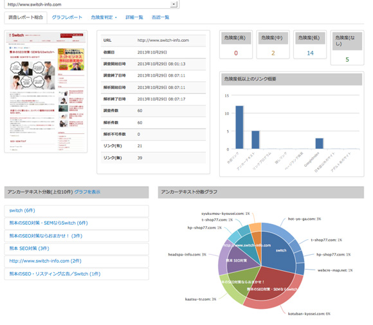Switch to the グラフレポート tab
Image resolution: width=373 pixels, height=325 pixels.
[x=67, y=17]
